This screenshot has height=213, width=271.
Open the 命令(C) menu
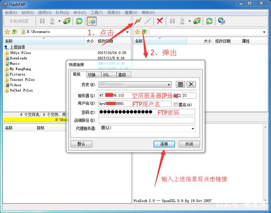[80, 12]
